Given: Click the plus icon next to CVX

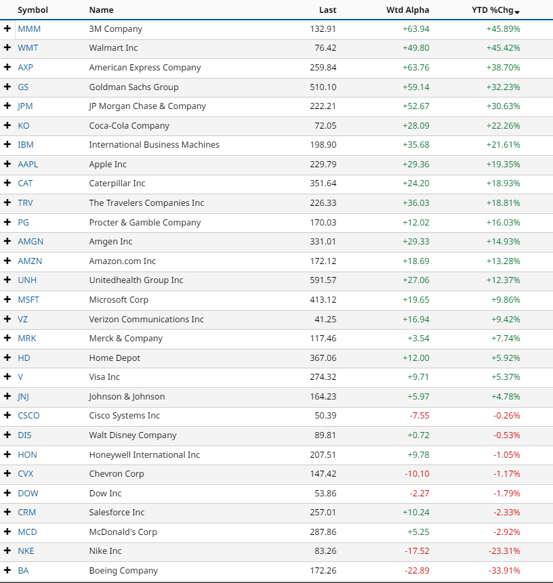Looking at the screenshot, I should (7, 473).
